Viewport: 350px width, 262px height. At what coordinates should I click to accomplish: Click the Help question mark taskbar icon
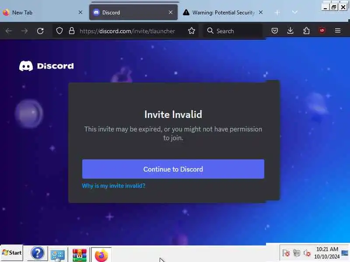38,253
